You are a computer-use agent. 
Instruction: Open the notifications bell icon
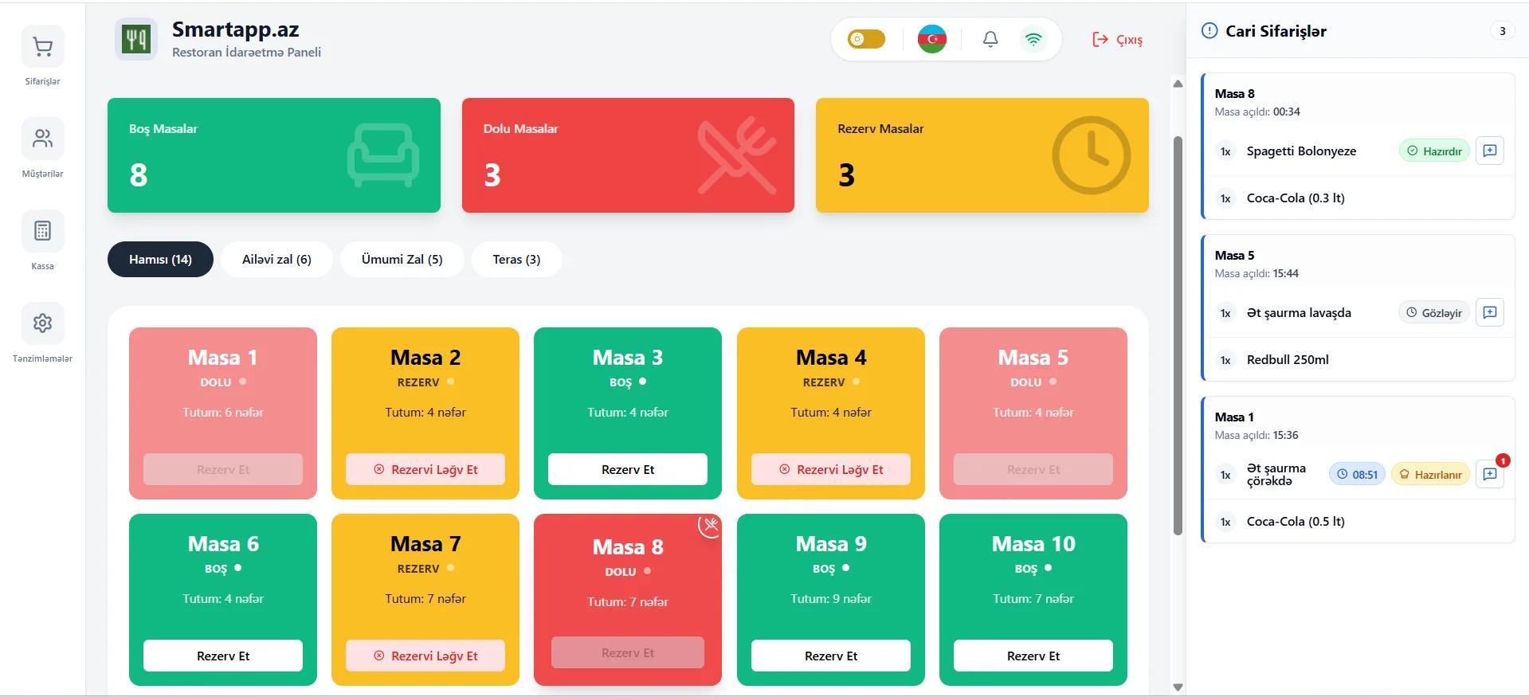[990, 39]
